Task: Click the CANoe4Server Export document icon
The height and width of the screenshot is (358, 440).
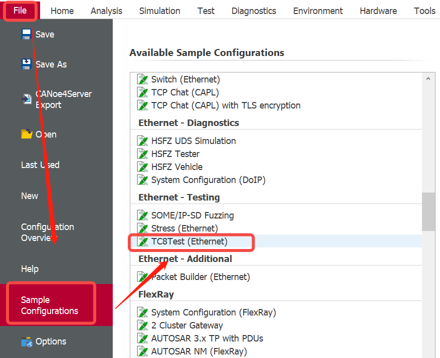Action: [x=27, y=99]
